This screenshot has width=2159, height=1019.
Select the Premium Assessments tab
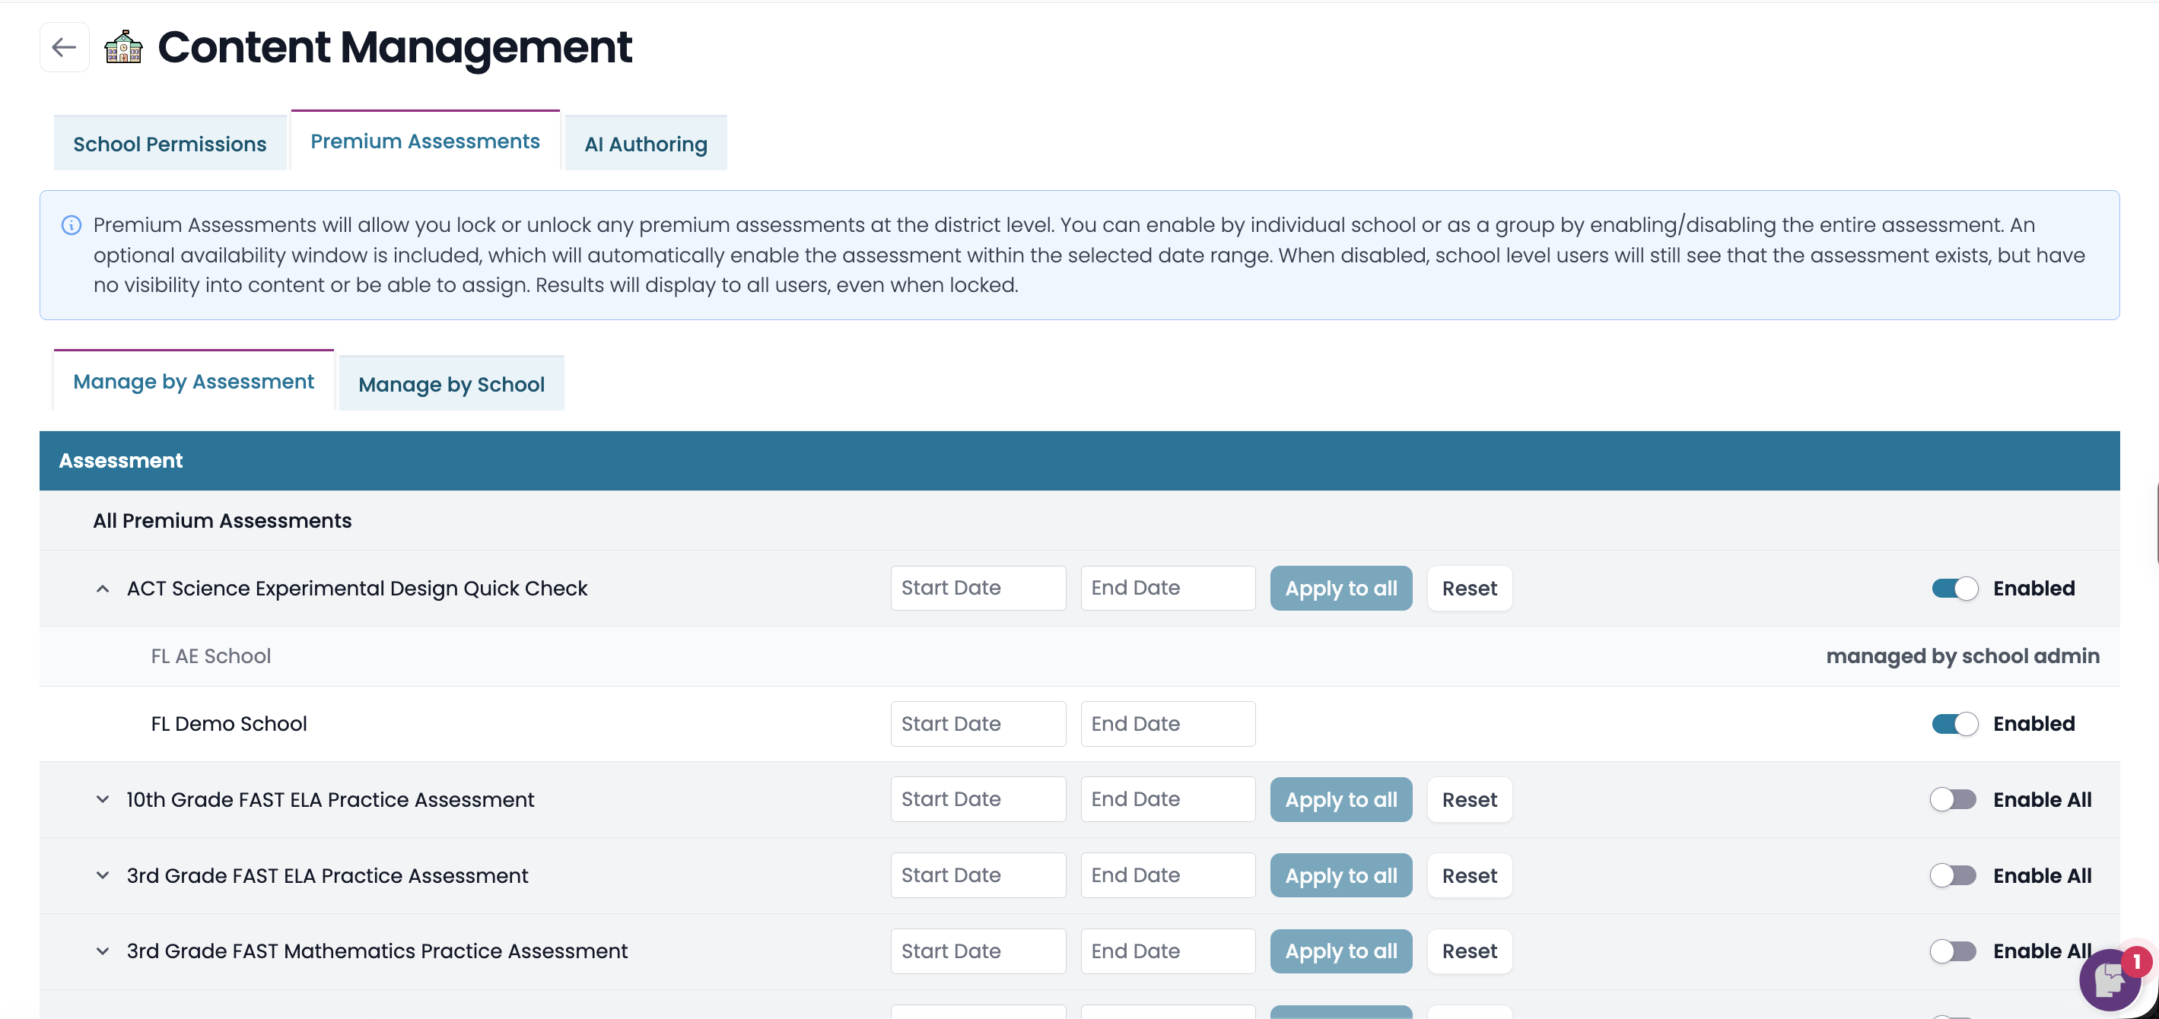[425, 141]
